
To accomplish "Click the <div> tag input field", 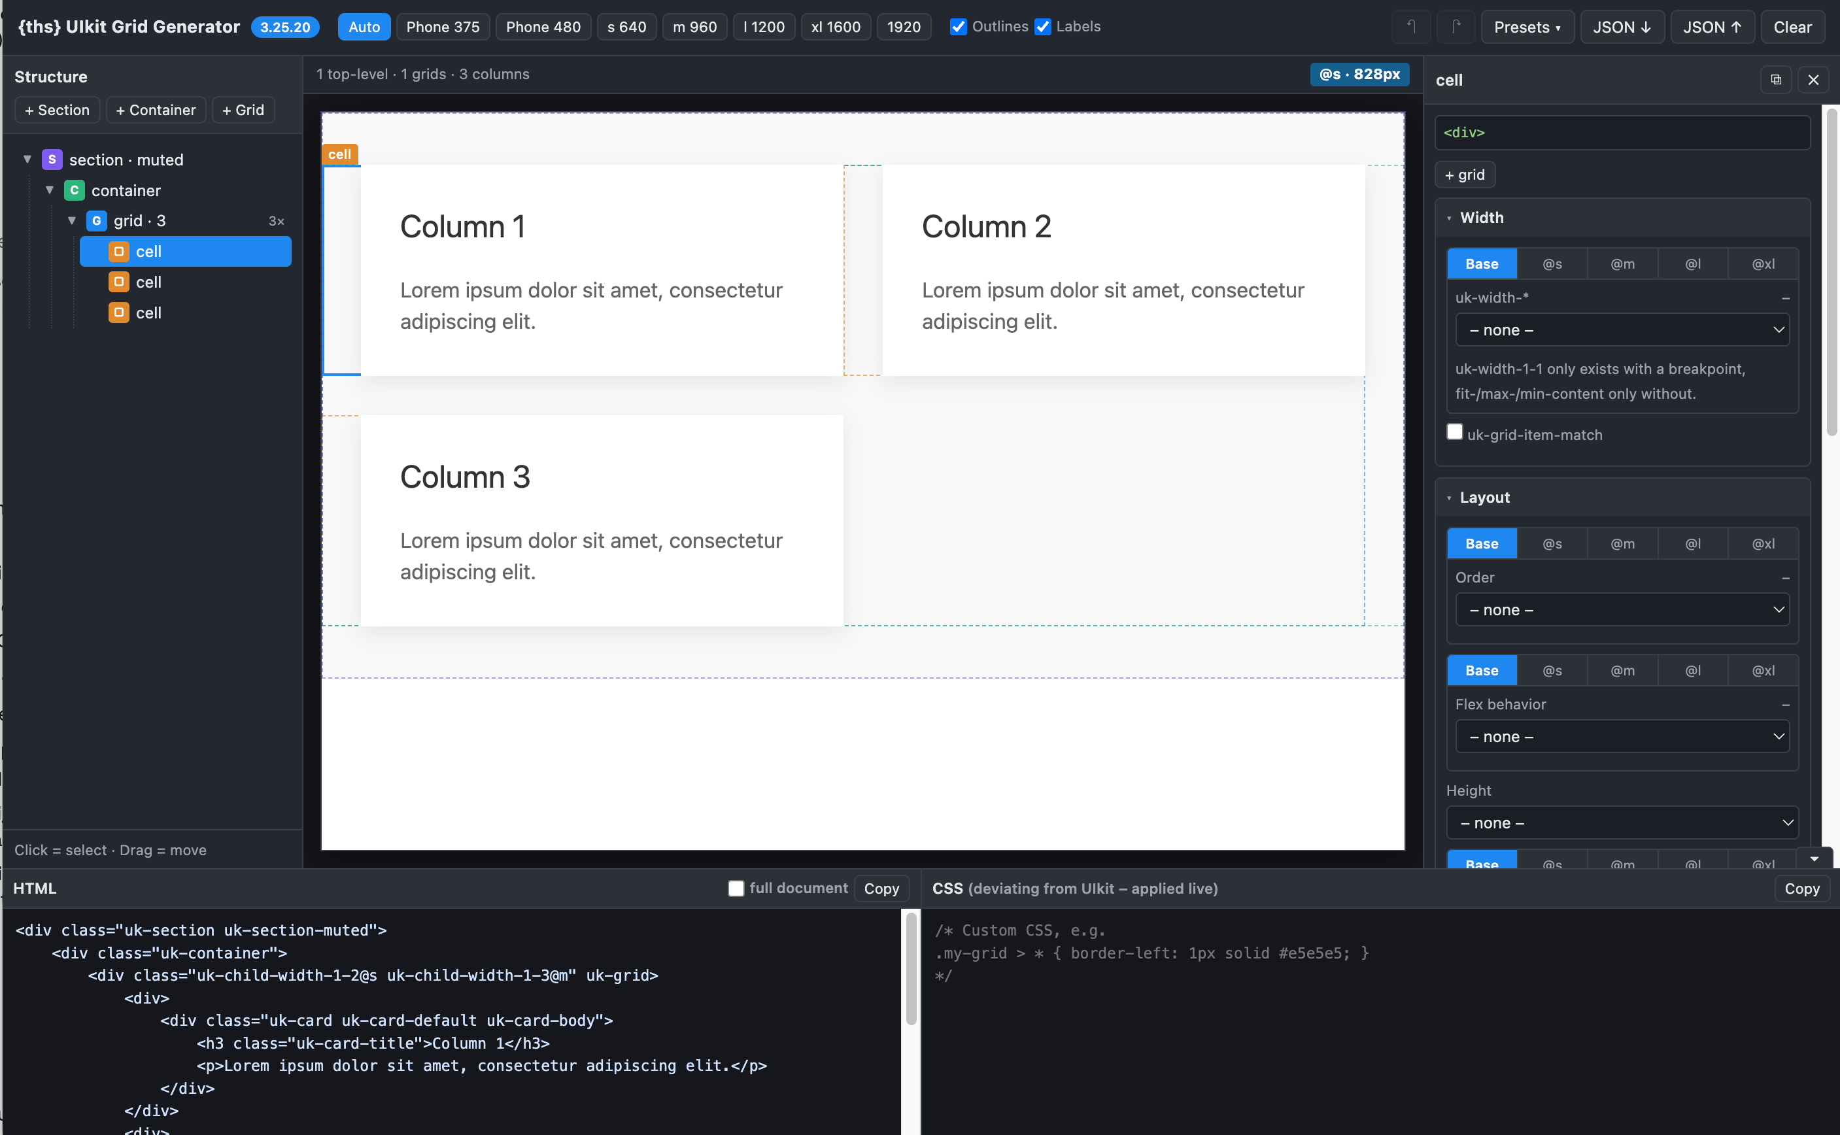I will pyautogui.click(x=1622, y=132).
